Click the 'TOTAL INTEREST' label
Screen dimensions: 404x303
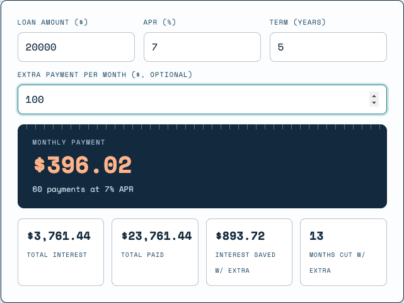click(57, 255)
